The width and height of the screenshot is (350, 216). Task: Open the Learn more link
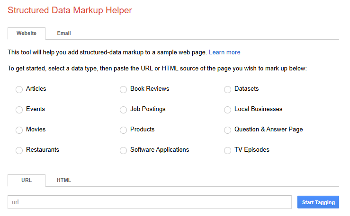pyautogui.click(x=224, y=52)
